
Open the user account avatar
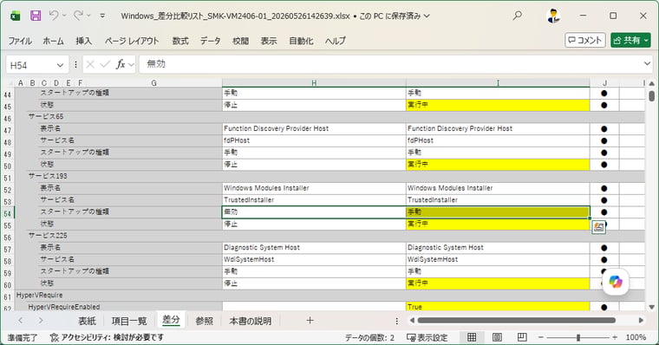point(553,16)
